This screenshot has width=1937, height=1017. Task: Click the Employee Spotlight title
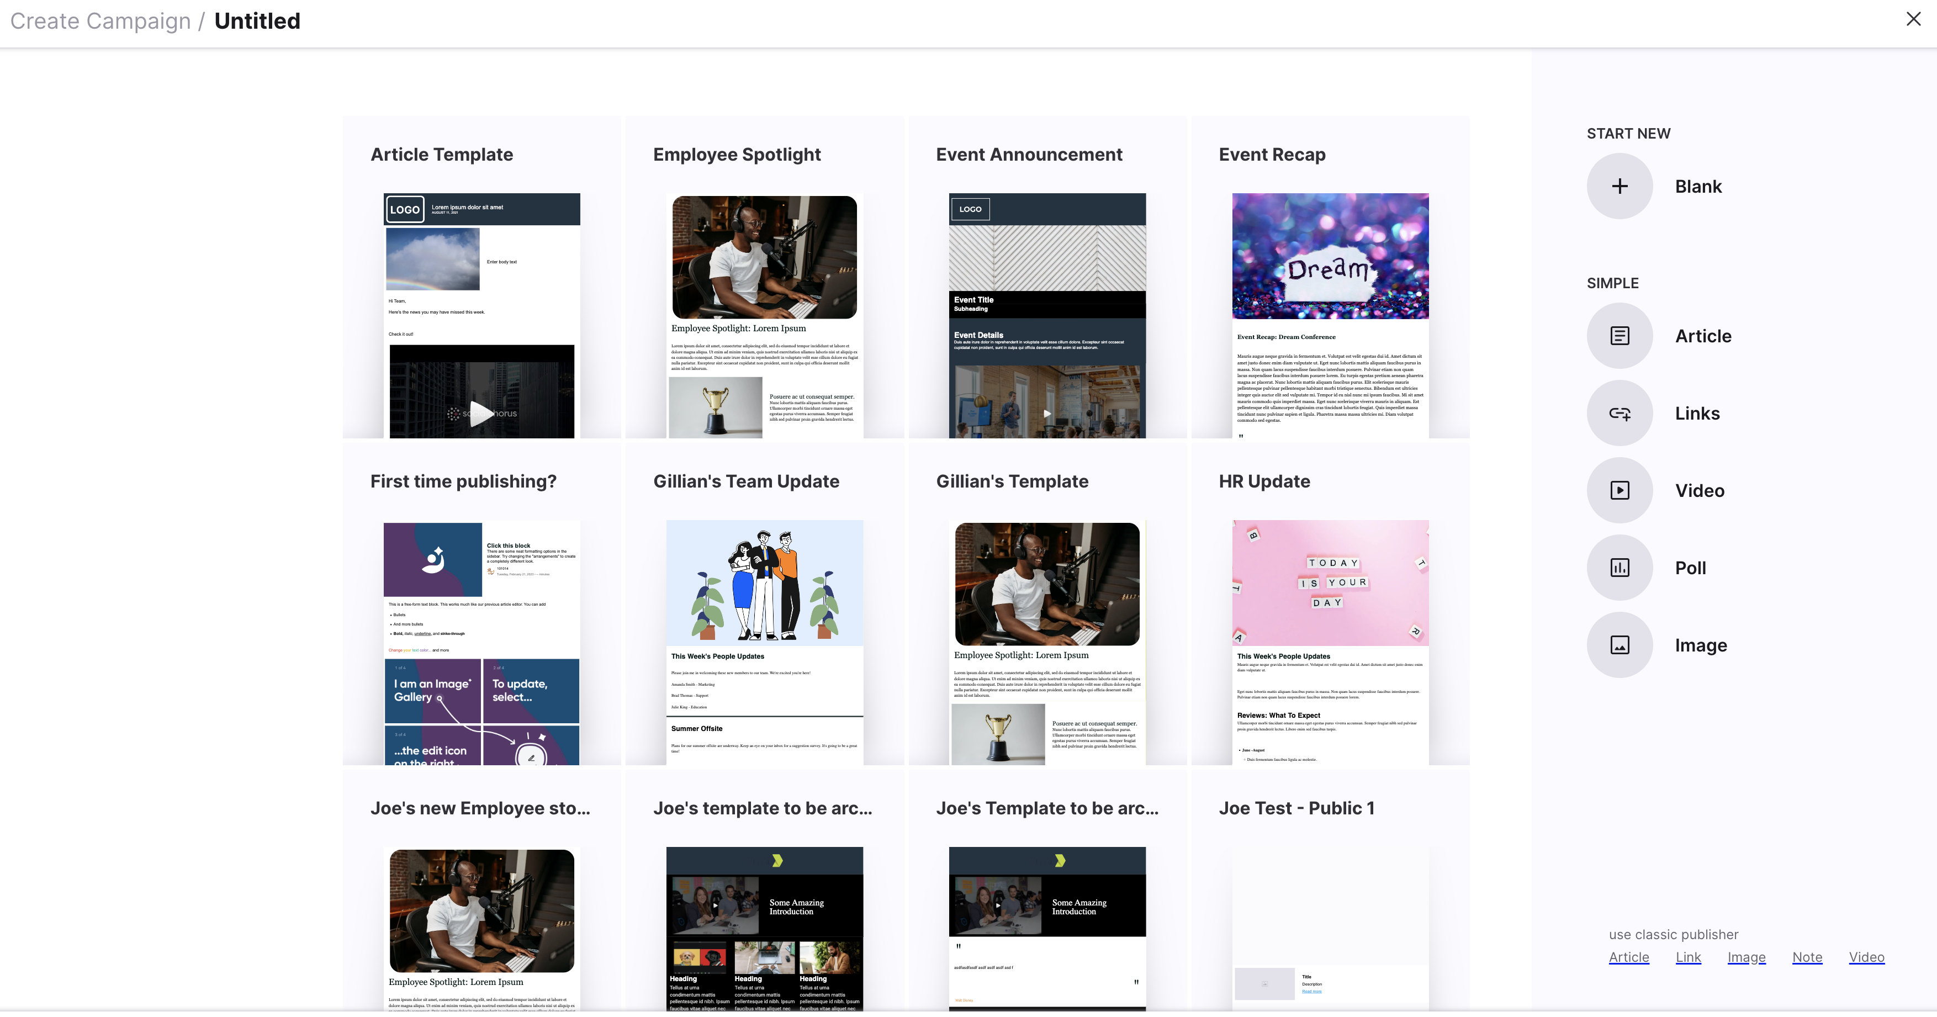[736, 154]
